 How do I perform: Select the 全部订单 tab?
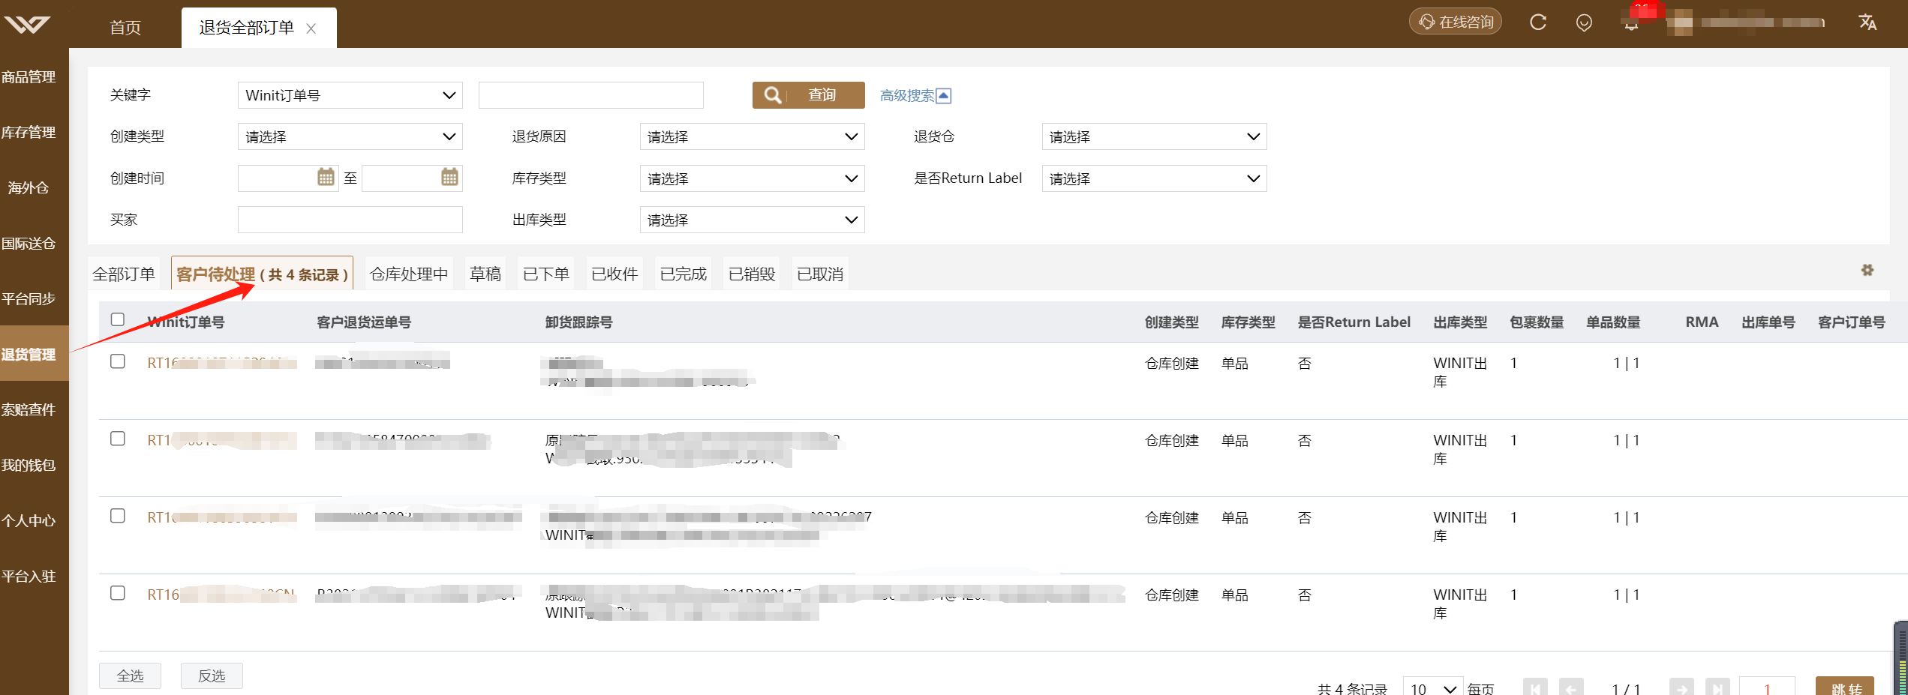tap(124, 274)
